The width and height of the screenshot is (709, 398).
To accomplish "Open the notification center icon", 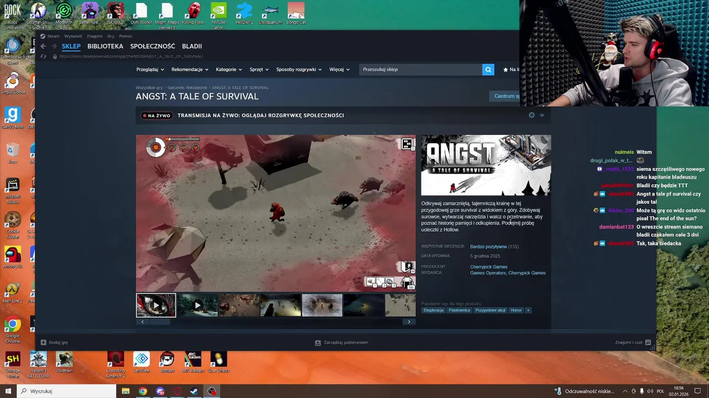I will pyautogui.click(x=699, y=391).
